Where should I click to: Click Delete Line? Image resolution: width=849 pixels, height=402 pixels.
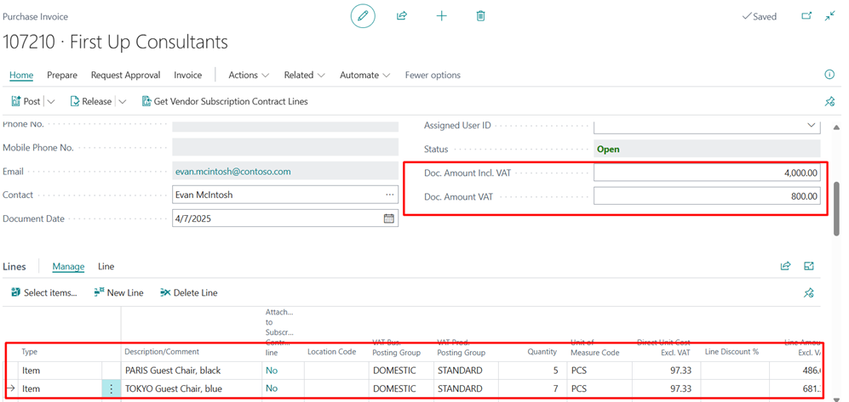pos(189,293)
